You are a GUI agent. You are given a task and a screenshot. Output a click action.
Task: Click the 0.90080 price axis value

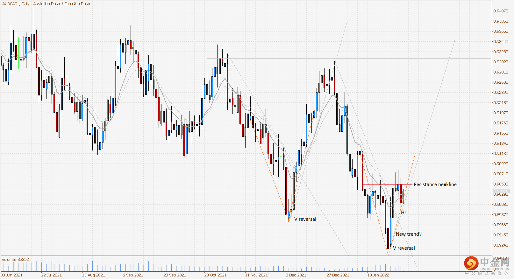(501, 205)
